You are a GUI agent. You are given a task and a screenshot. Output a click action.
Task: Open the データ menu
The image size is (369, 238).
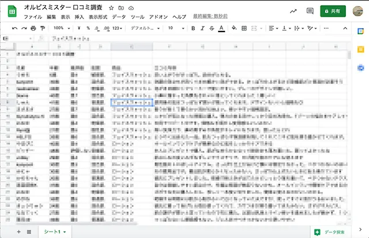119,17
